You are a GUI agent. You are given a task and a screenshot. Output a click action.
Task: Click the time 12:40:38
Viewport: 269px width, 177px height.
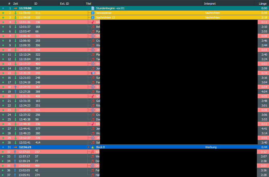(25, 119)
